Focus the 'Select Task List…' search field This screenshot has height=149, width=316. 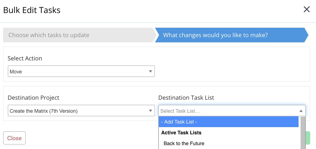coord(227,111)
